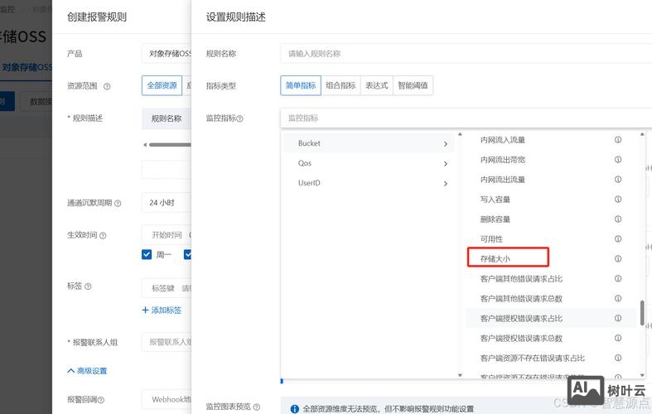This screenshot has height=414, width=652.
Task: Choose the 写入容量 metric
Action: [495, 200]
